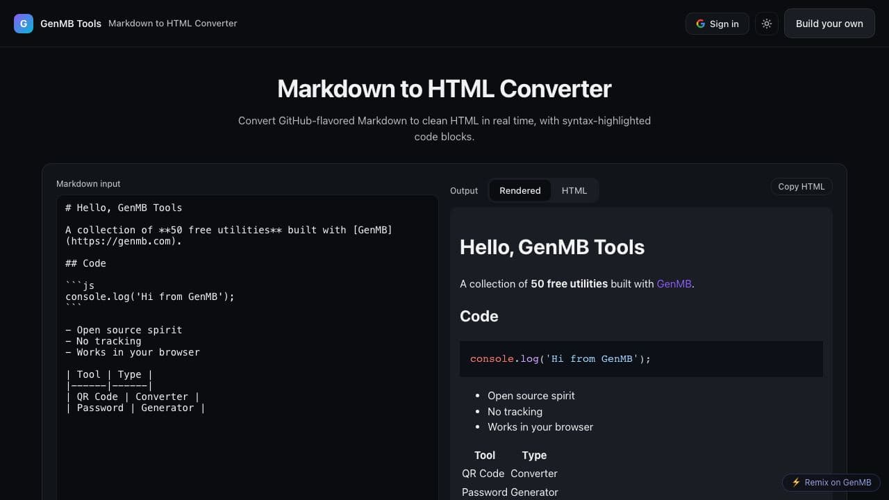Click the '| QR Code | Converter |' input line
The width and height of the screenshot is (889, 500).
133,397
